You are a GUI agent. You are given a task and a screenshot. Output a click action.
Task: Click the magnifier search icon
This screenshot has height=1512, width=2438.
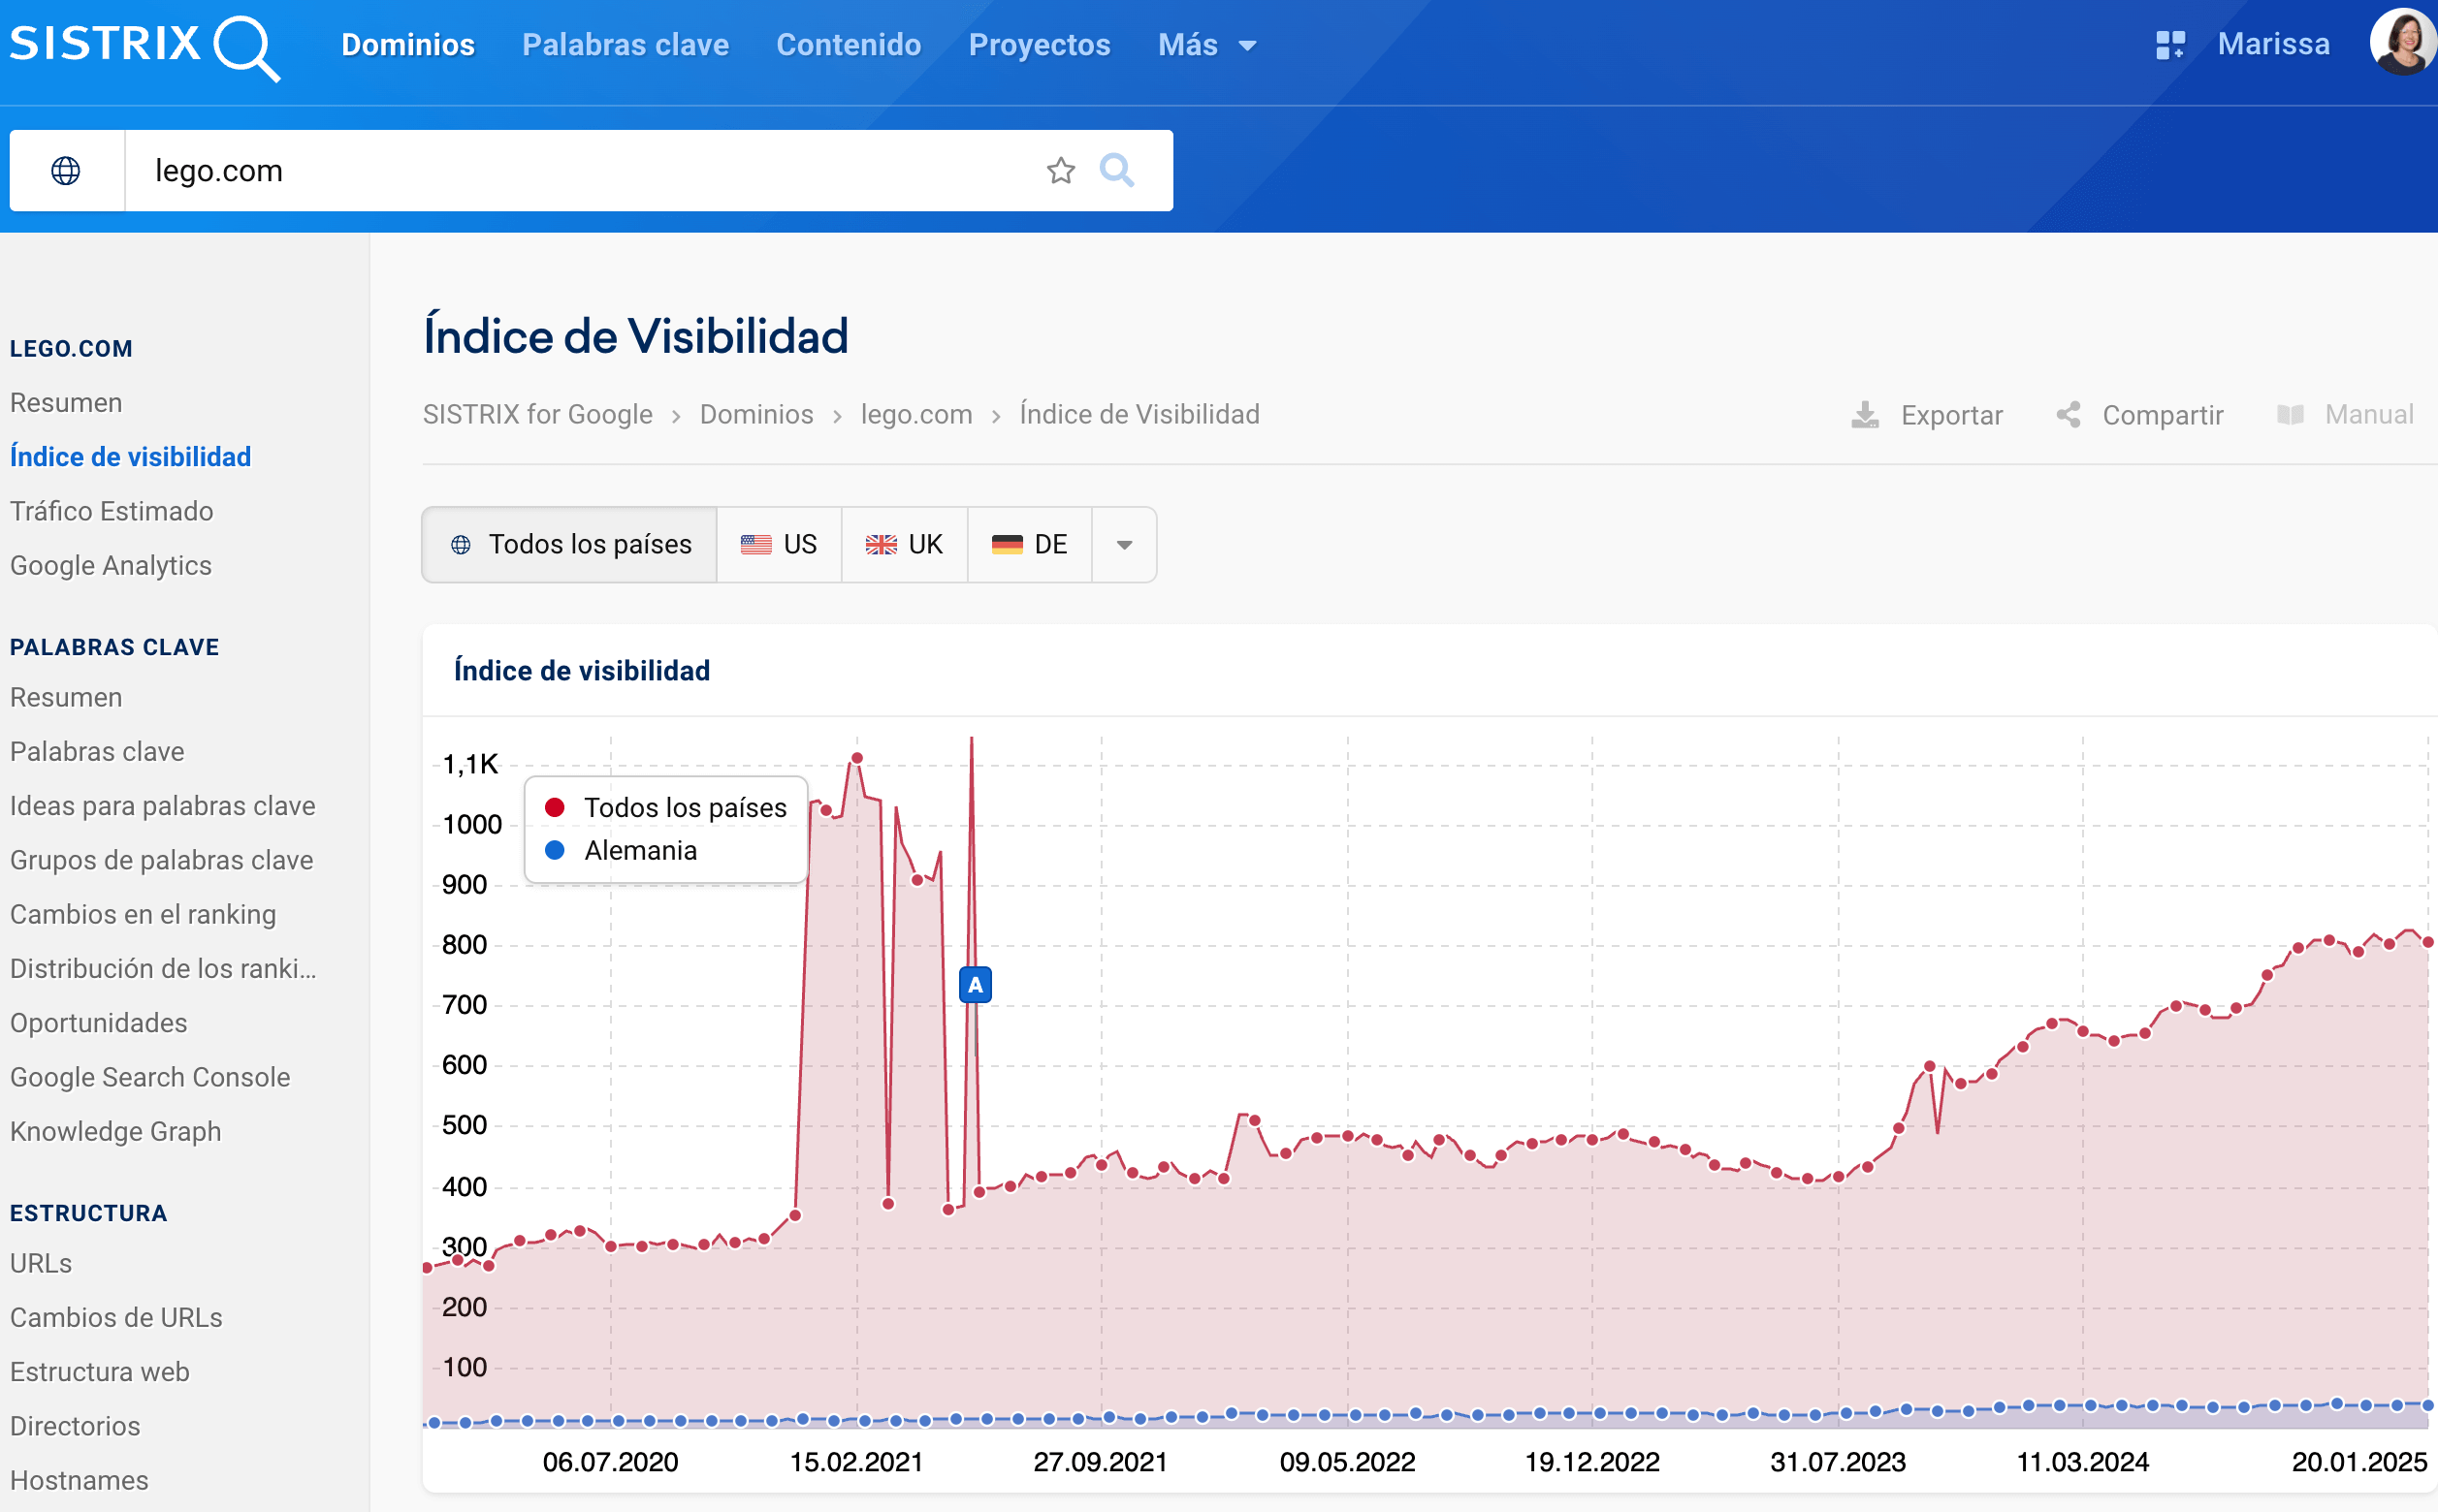point(1116,171)
